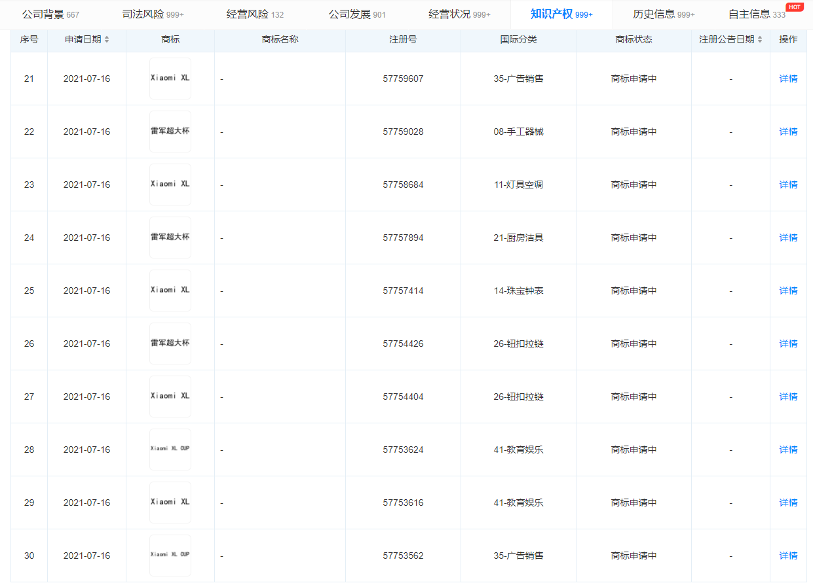Viewport: 813px width, 583px height.
Task: Open Xiaomi XL CUP thumbnail in row 30
Action: 170,556
